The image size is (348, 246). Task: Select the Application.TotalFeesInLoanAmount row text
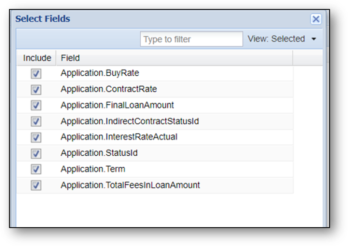pos(130,185)
